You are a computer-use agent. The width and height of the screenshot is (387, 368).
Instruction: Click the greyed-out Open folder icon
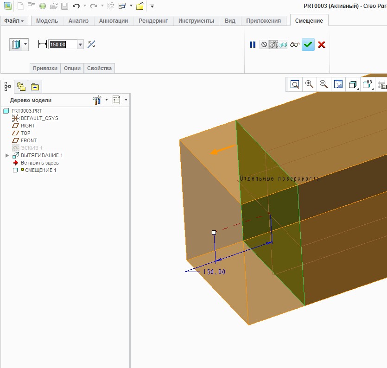click(54, 6)
